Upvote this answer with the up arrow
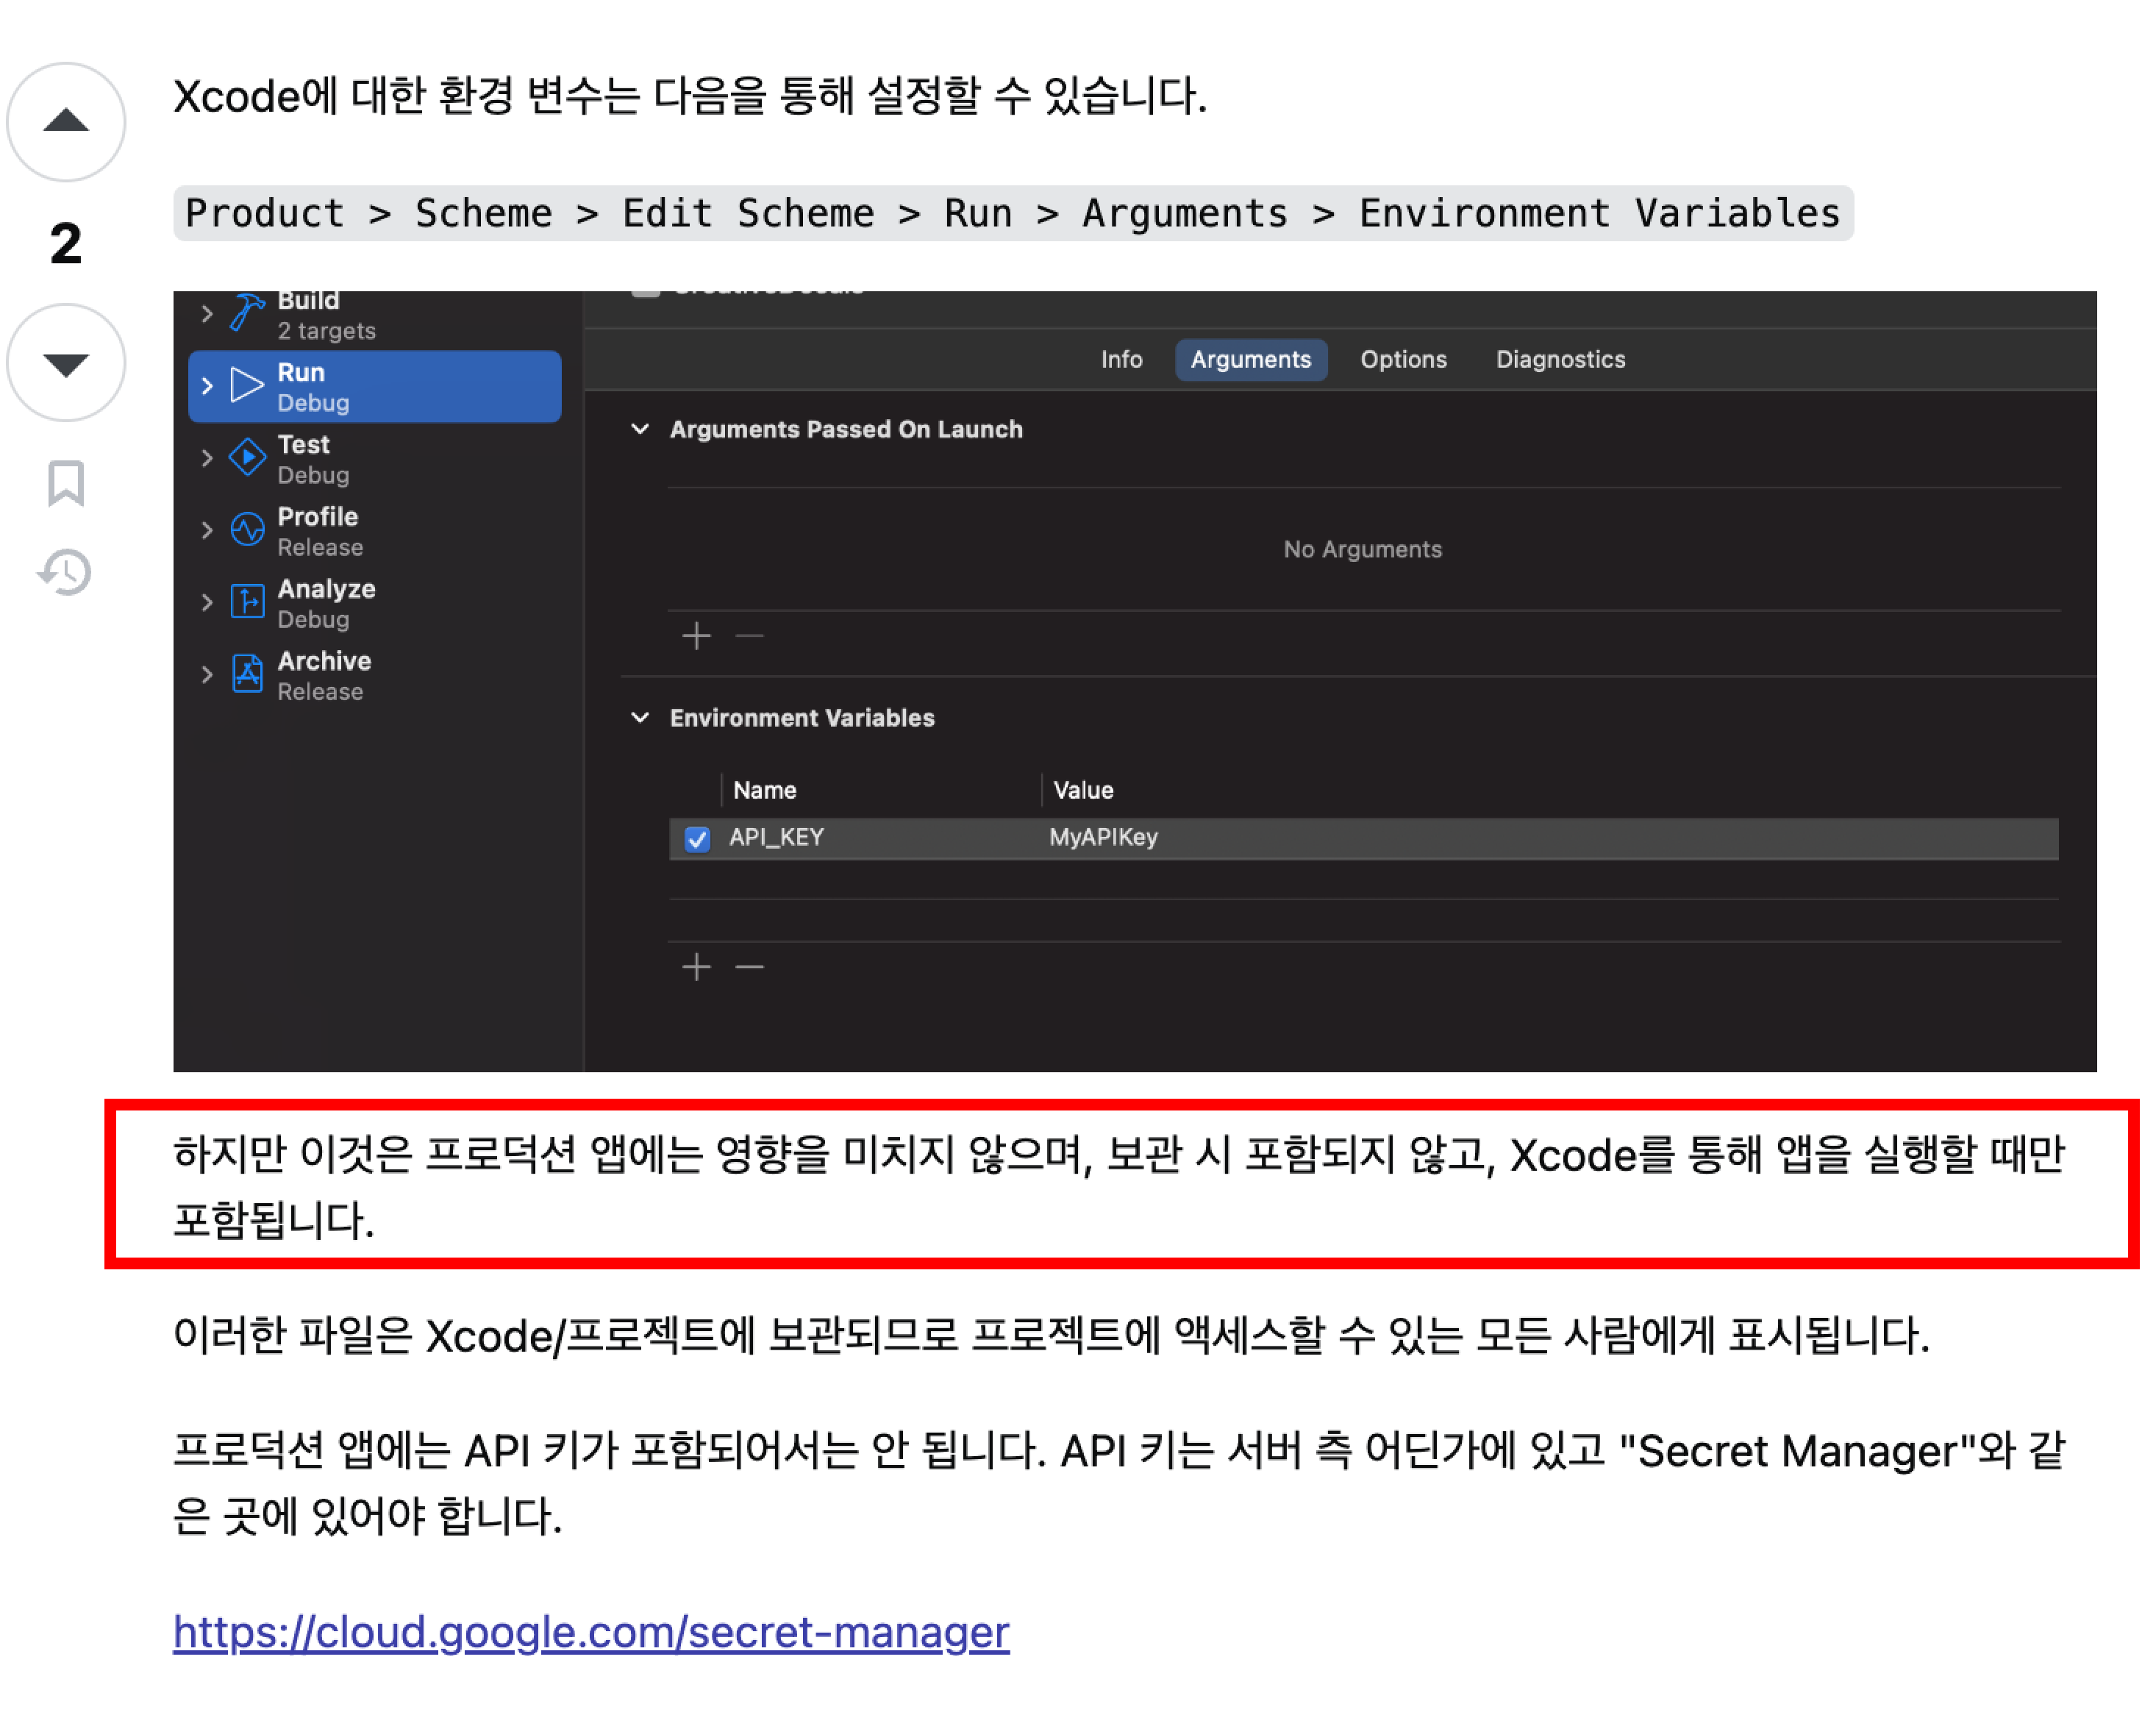The width and height of the screenshot is (2156, 1715). click(x=66, y=122)
